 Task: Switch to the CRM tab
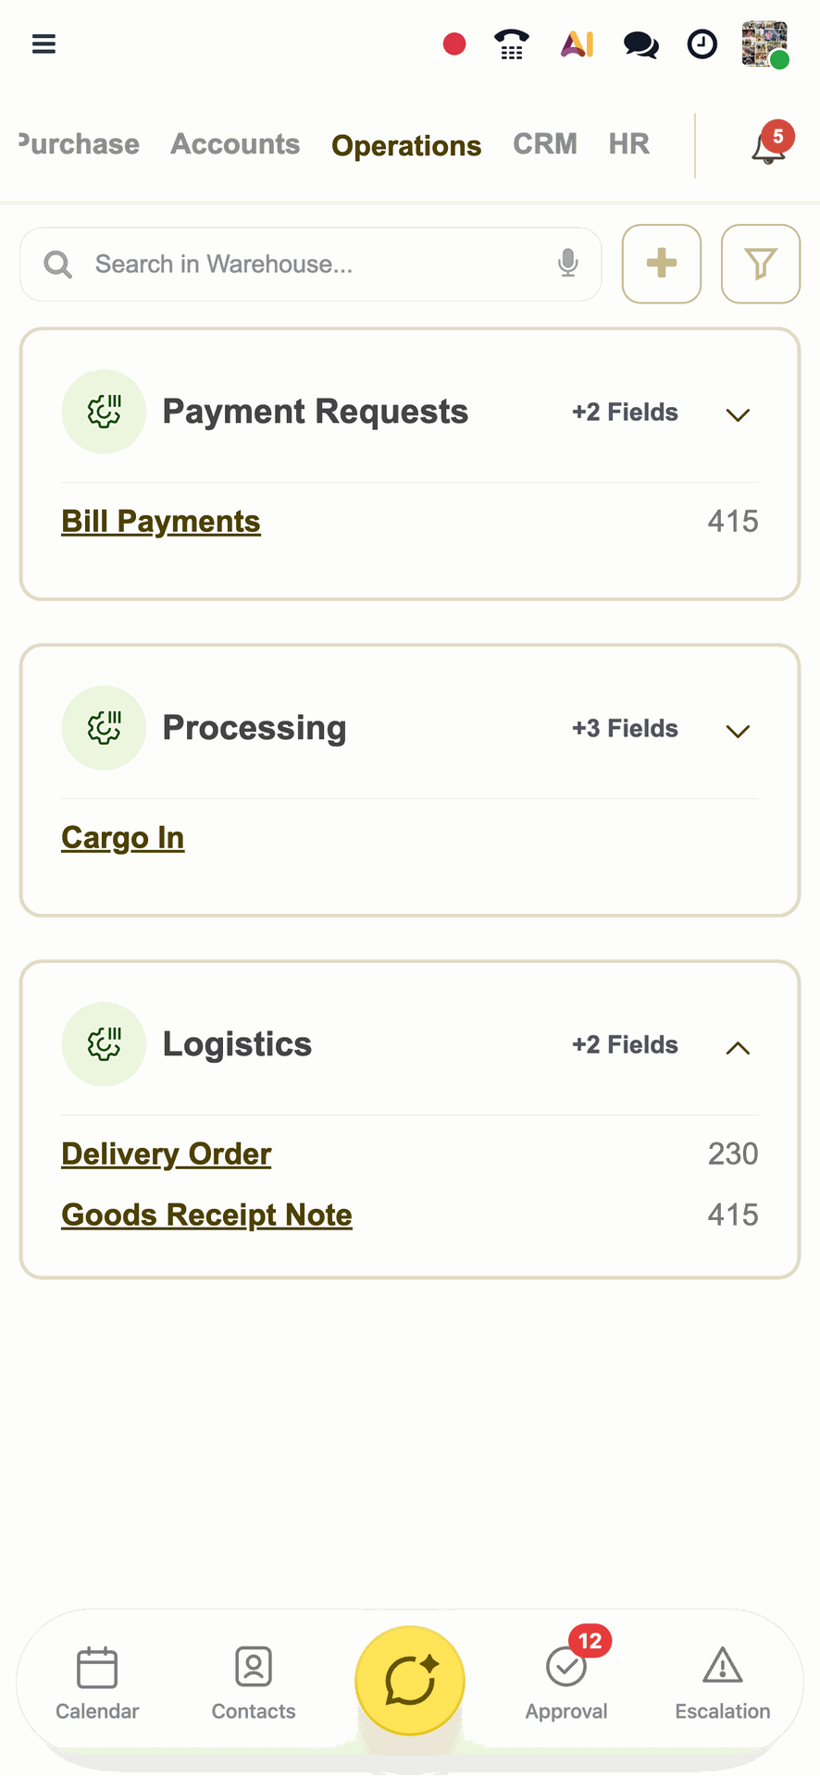(545, 144)
